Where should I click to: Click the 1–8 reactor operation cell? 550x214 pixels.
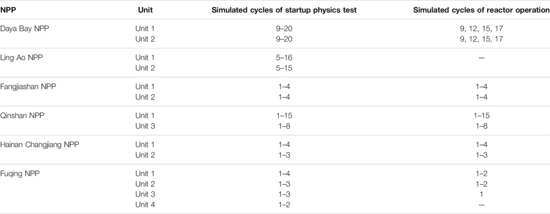pyautogui.click(x=481, y=127)
